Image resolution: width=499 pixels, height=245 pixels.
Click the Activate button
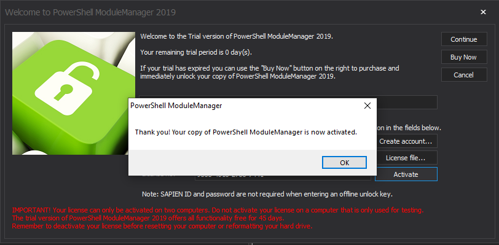[x=406, y=174]
